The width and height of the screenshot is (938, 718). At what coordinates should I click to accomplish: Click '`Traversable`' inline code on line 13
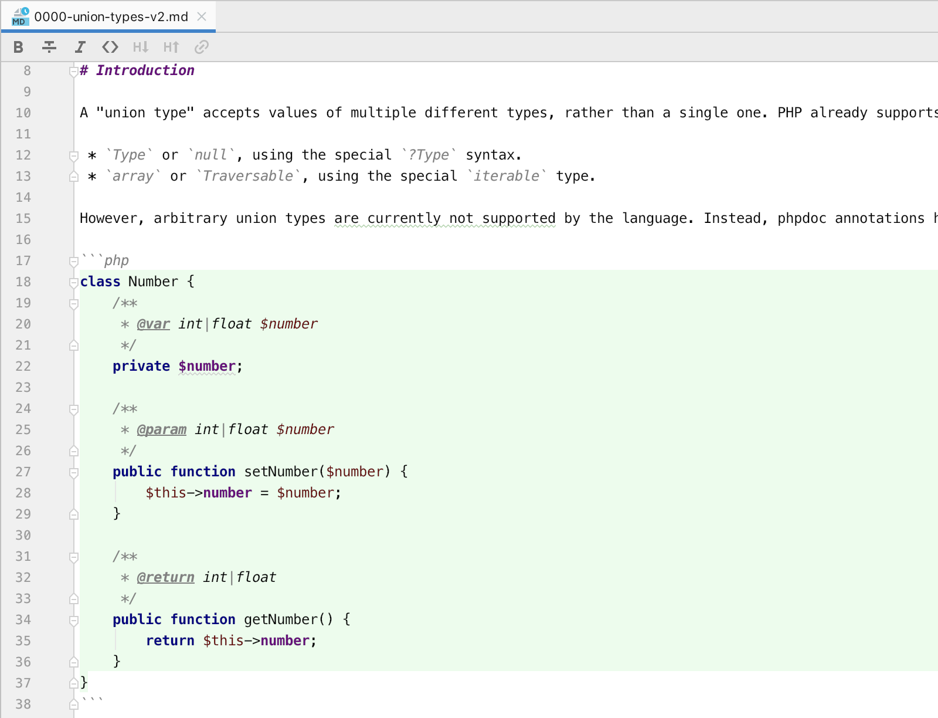pos(248,176)
